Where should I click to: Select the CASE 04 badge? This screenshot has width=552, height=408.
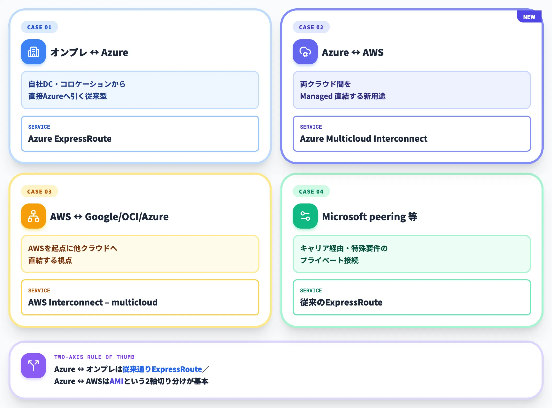(311, 191)
